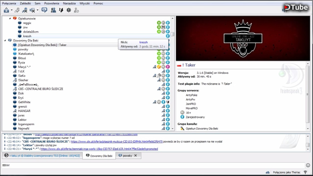Click the TAKU.YT server banner
313x176 pixels.
coord(243,38)
